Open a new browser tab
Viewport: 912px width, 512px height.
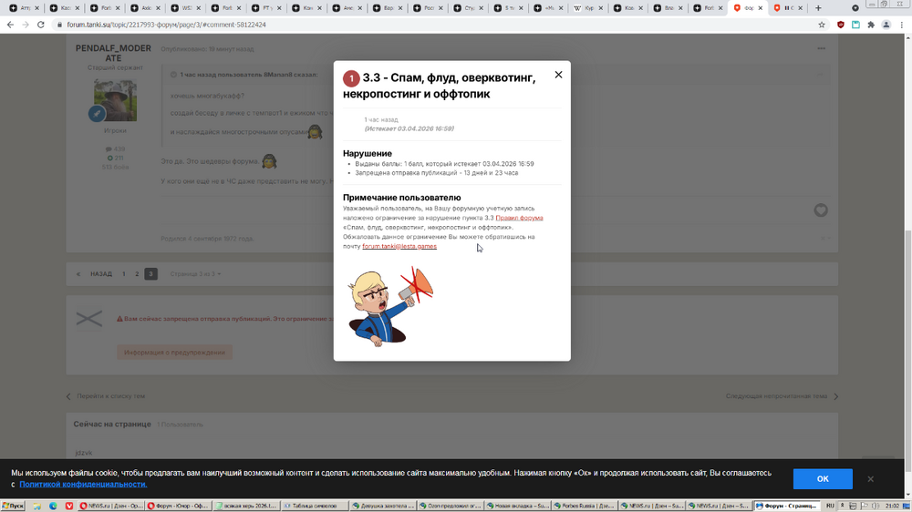818,8
